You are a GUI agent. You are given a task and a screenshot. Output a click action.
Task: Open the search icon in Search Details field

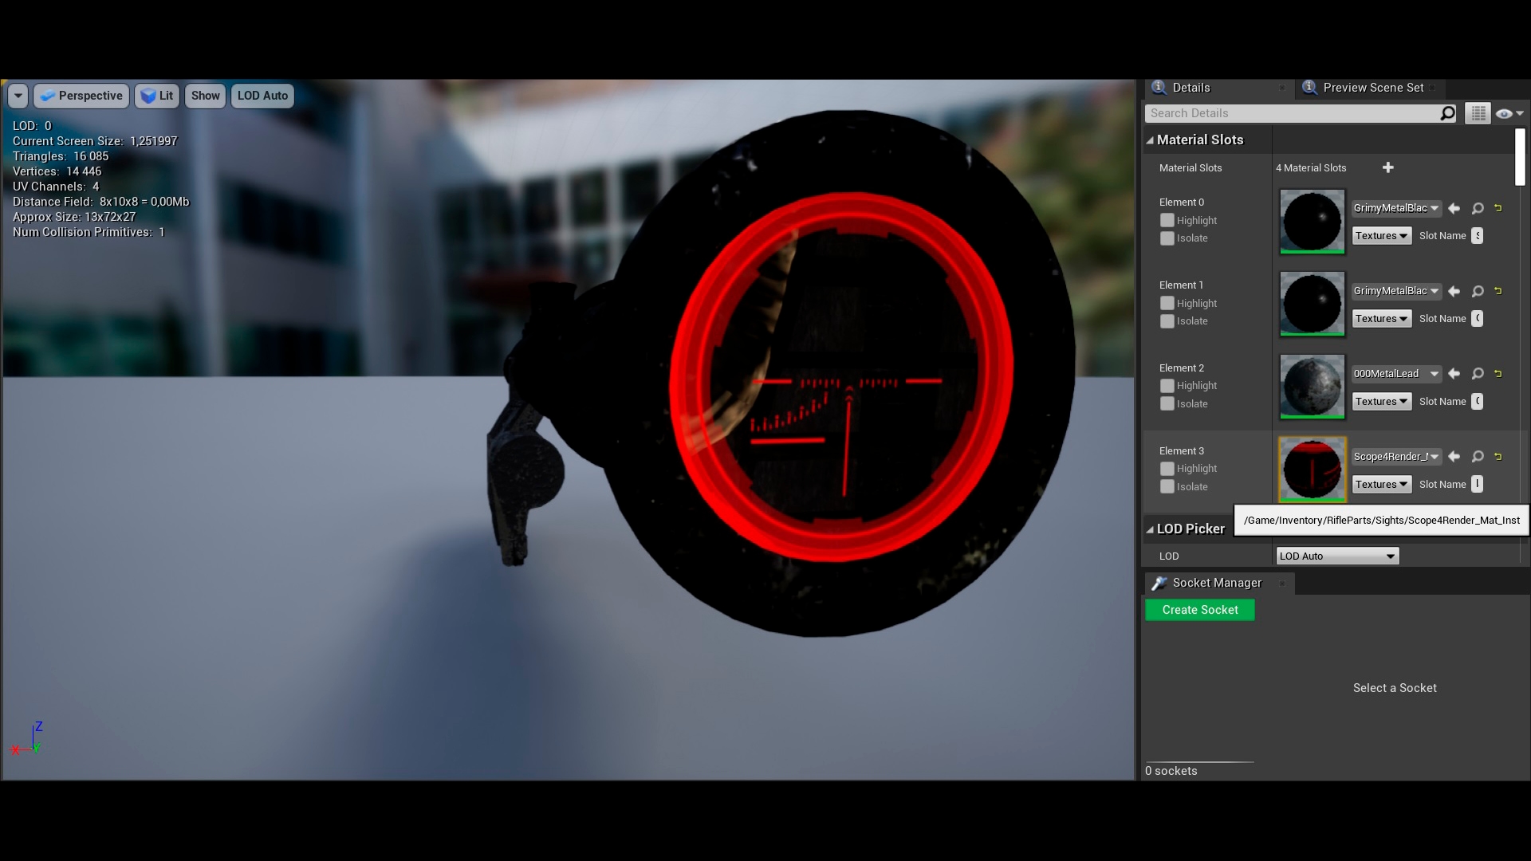click(x=1446, y=112)
